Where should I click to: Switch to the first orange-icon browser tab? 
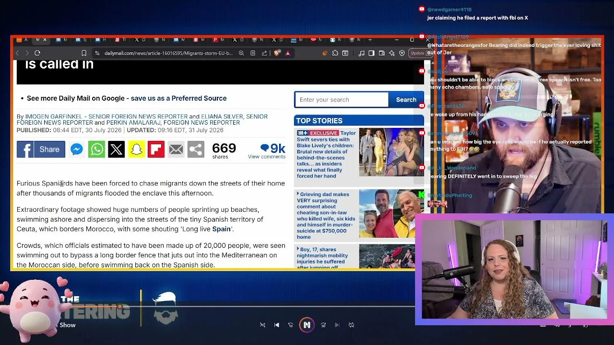[19, 40]
